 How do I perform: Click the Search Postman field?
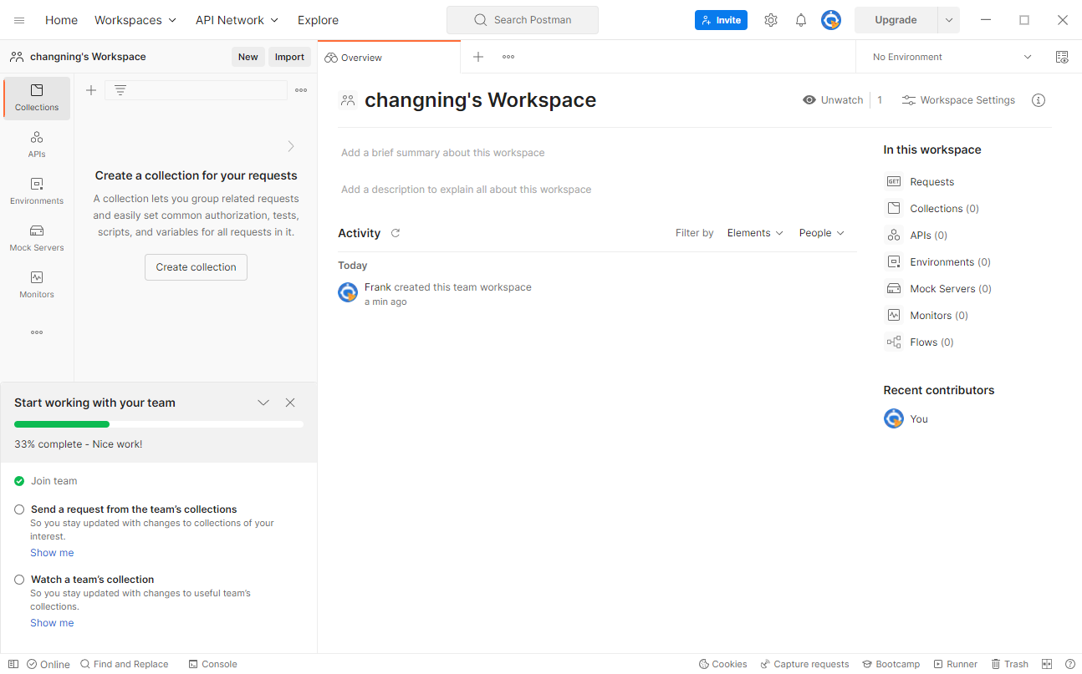523,20
